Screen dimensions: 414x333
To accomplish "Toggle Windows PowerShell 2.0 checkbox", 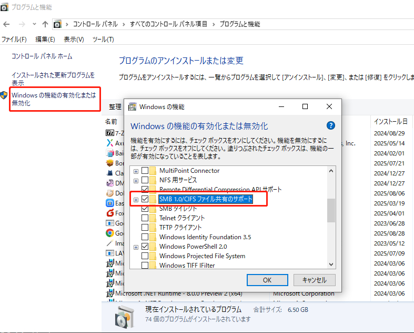I will pos(145,246).
